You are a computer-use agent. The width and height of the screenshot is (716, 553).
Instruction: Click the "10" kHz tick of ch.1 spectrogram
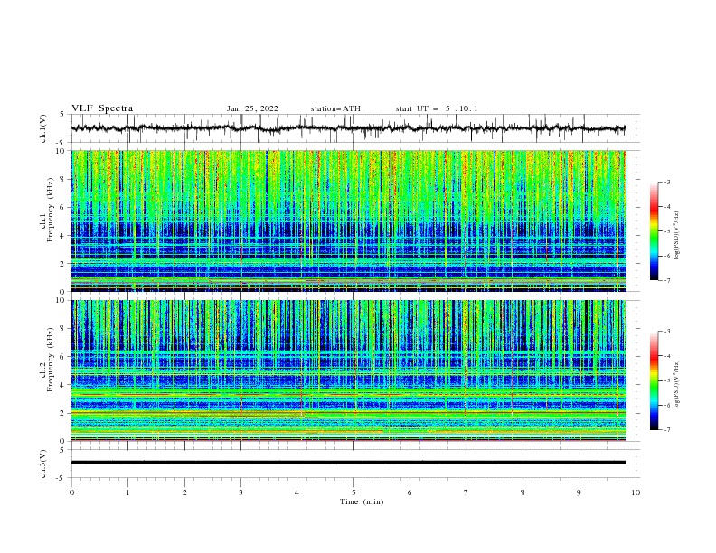(x=61, y=151)
